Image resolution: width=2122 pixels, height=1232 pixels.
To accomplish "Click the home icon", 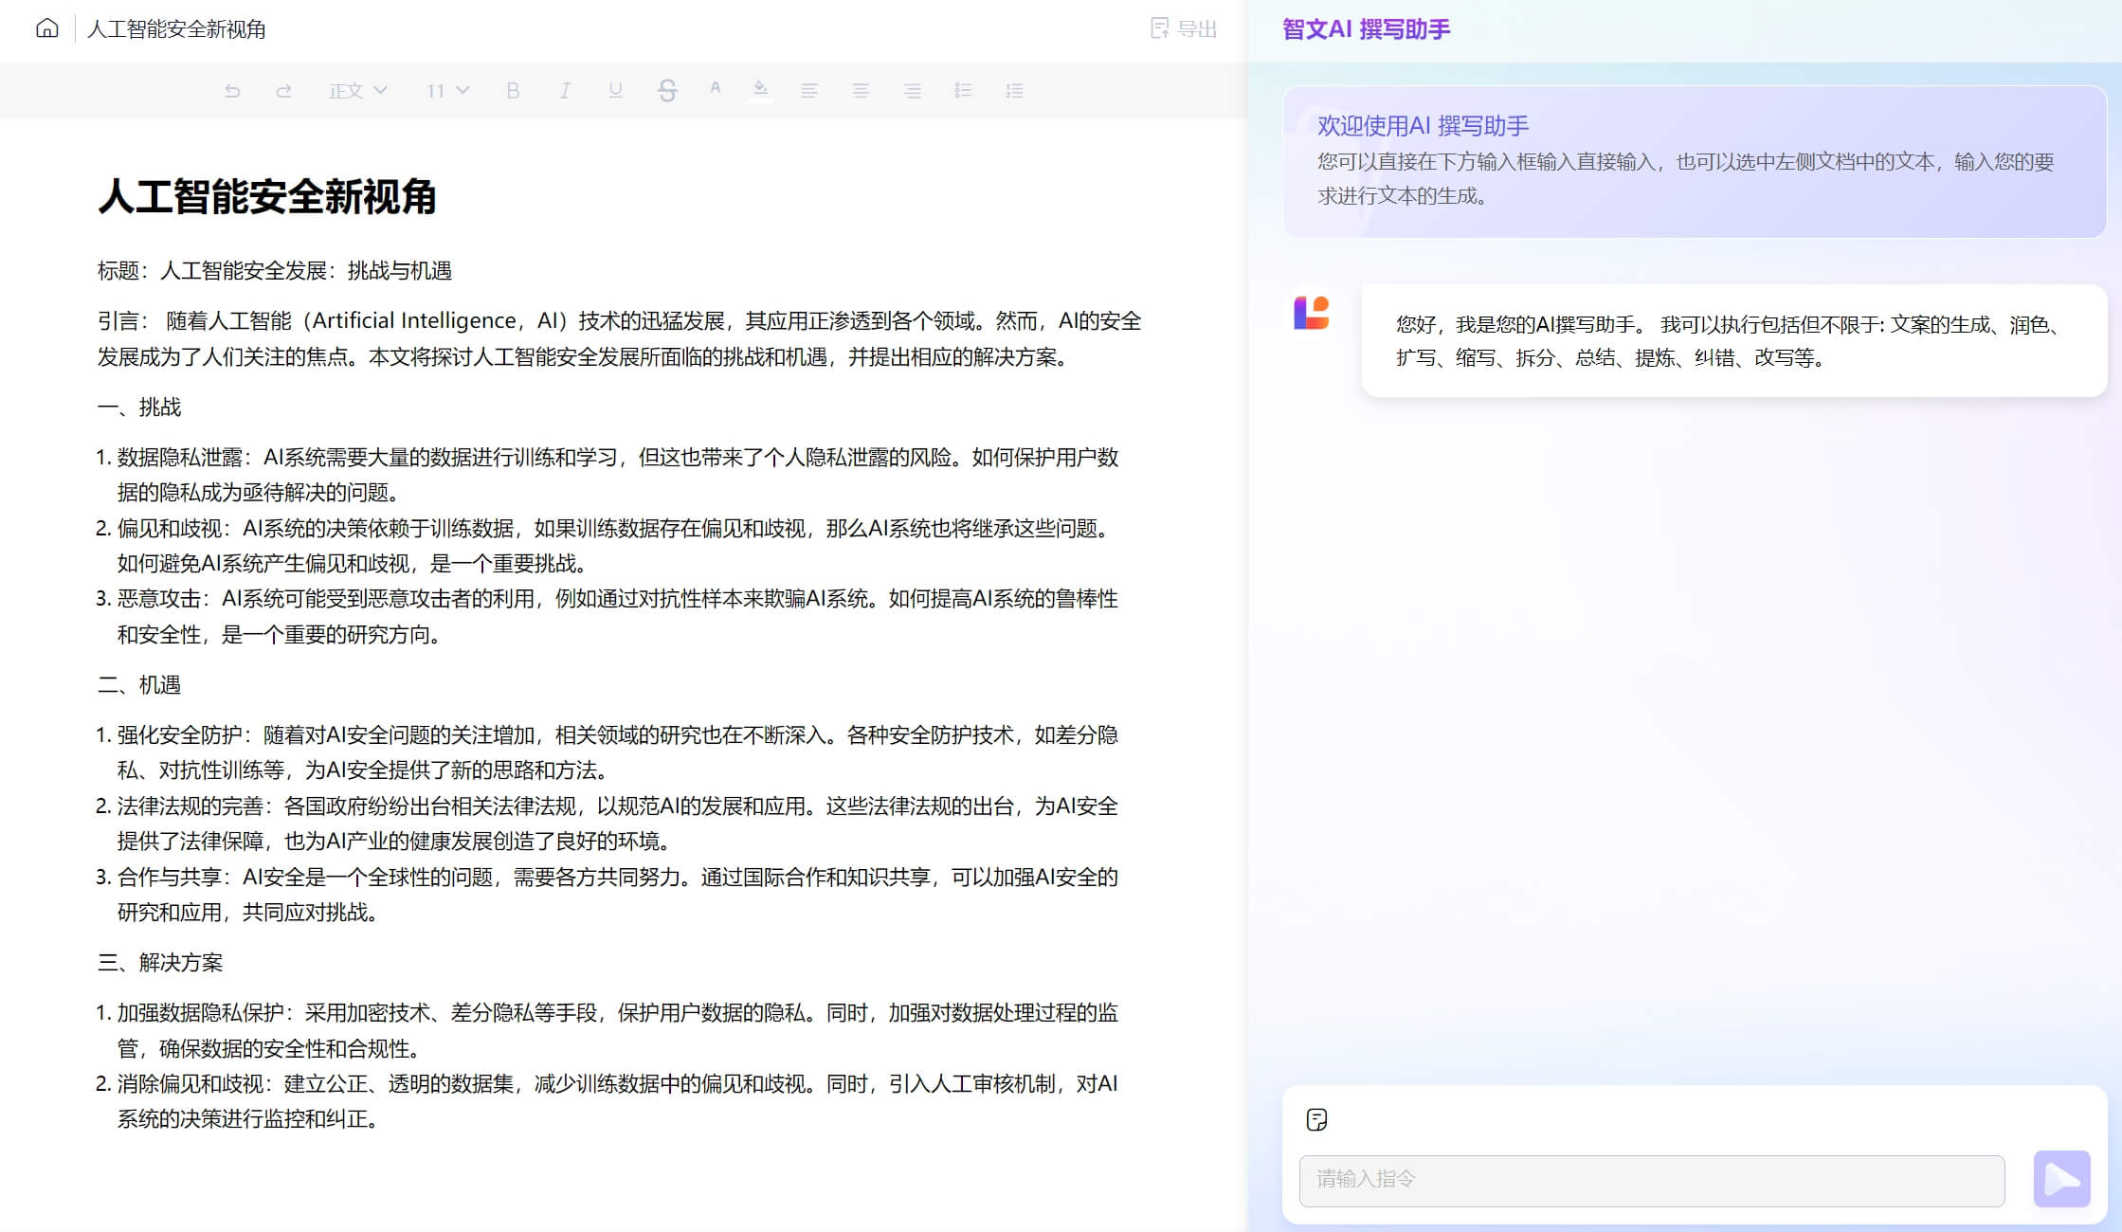I will pyautogui.click(x=46, y=28).
